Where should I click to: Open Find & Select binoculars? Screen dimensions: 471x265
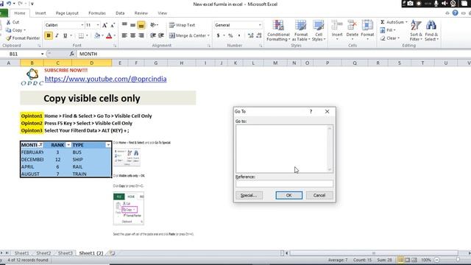coord(431,30)
